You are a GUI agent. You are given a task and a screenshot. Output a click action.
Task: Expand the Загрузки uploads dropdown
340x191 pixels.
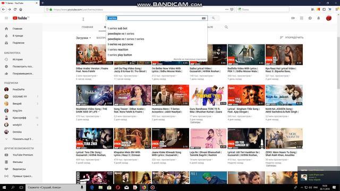[x=83, y=38]
